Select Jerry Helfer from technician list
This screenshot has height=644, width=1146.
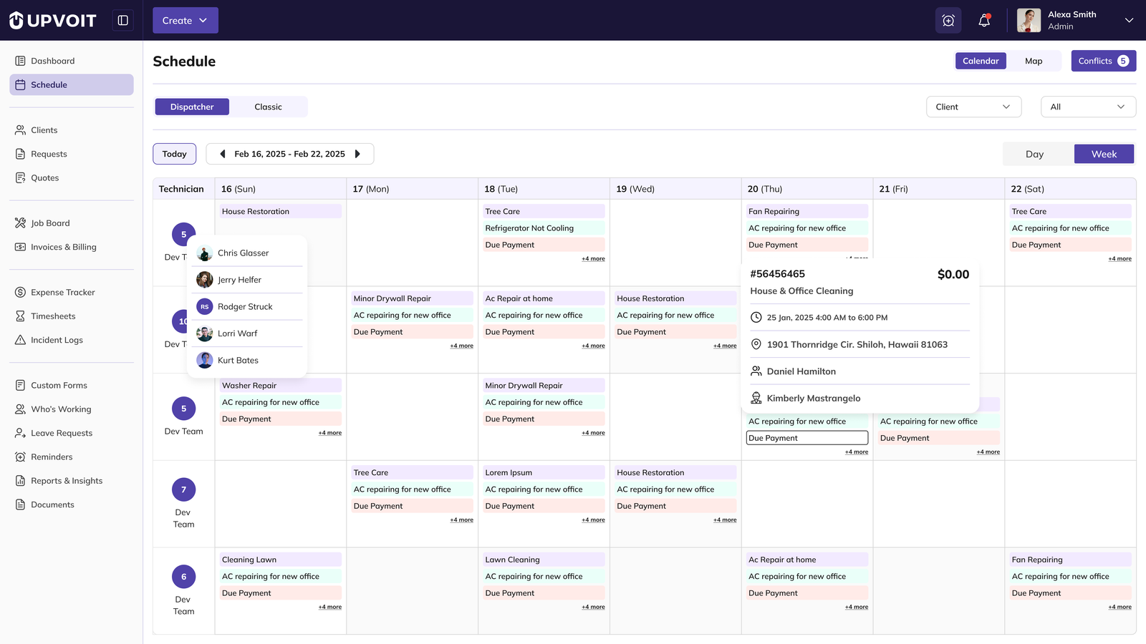pos(239,280)
